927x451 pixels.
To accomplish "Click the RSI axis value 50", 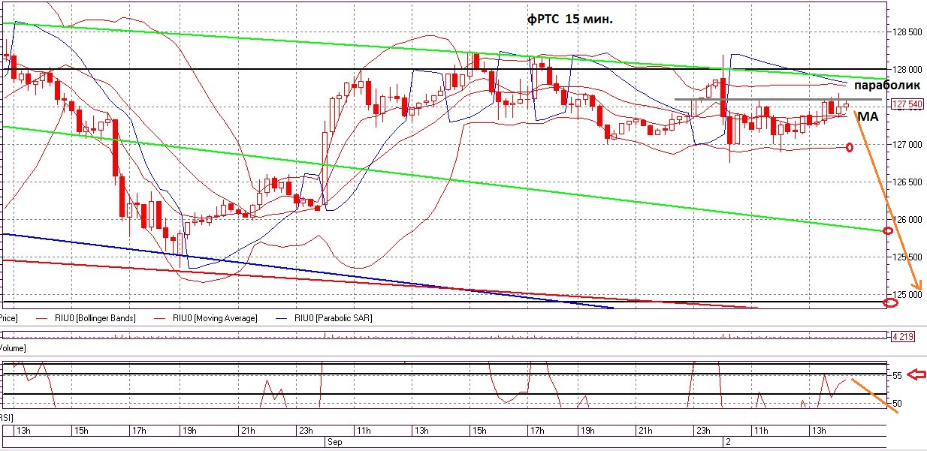I will 897,404.
